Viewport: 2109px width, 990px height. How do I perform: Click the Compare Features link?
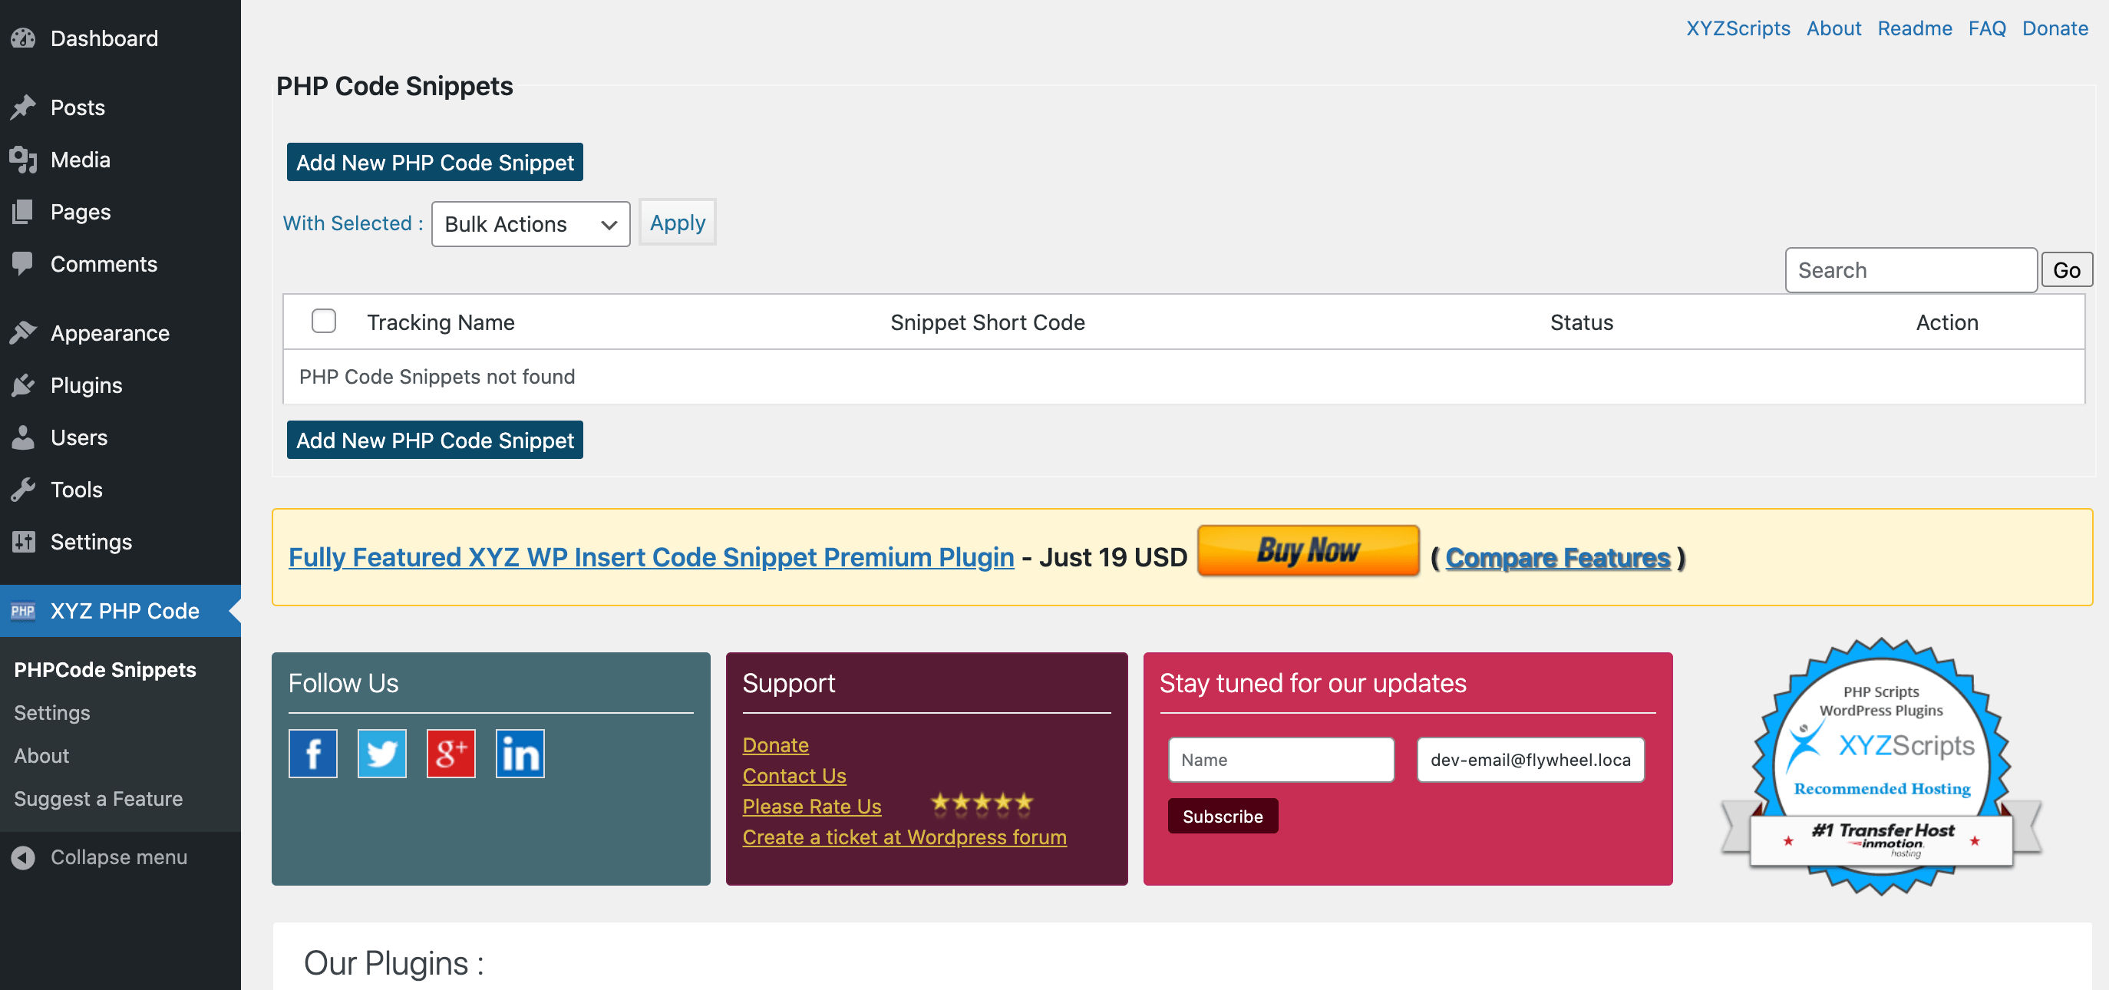coord(1557,557)
